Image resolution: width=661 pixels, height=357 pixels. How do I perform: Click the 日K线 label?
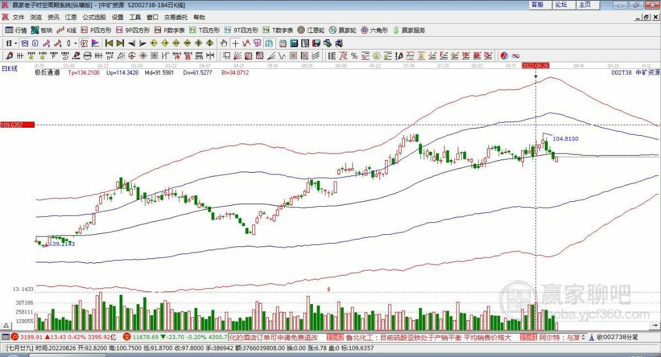[9, 68]
